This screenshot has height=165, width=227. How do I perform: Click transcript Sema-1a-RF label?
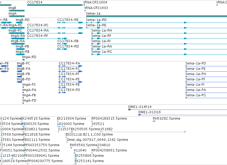(101, 36)
